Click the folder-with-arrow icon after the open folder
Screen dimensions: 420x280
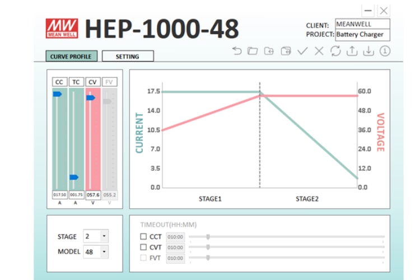pyautogui.click(x=269, y=50)
